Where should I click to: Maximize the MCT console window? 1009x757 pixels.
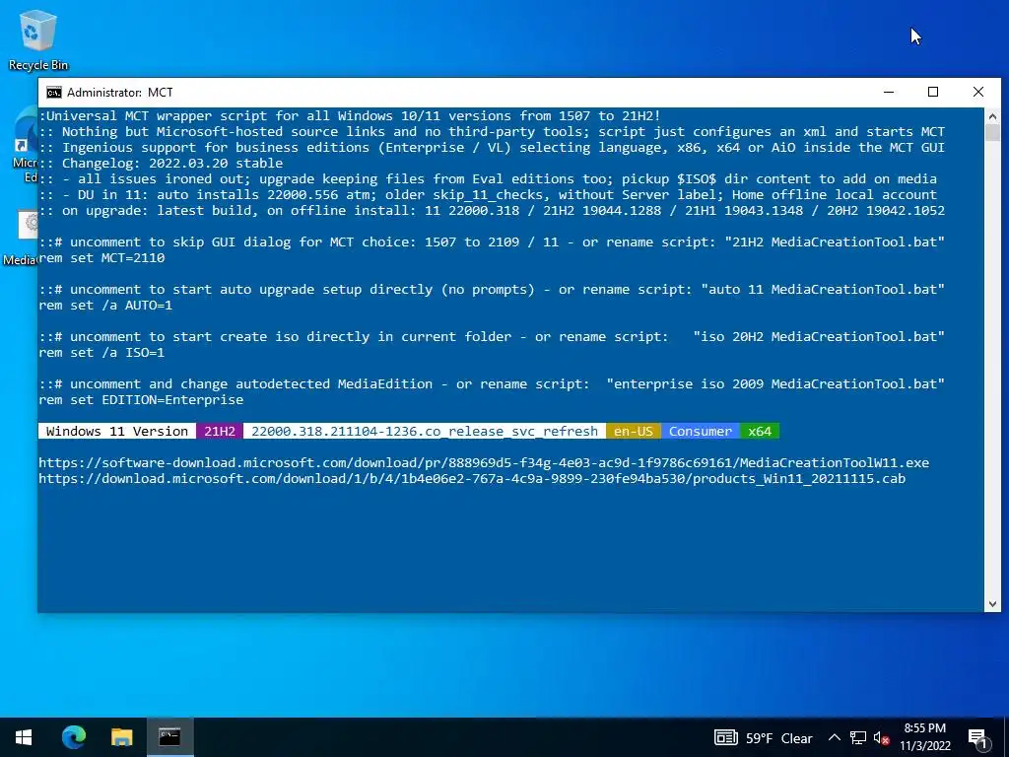[933, 92]
